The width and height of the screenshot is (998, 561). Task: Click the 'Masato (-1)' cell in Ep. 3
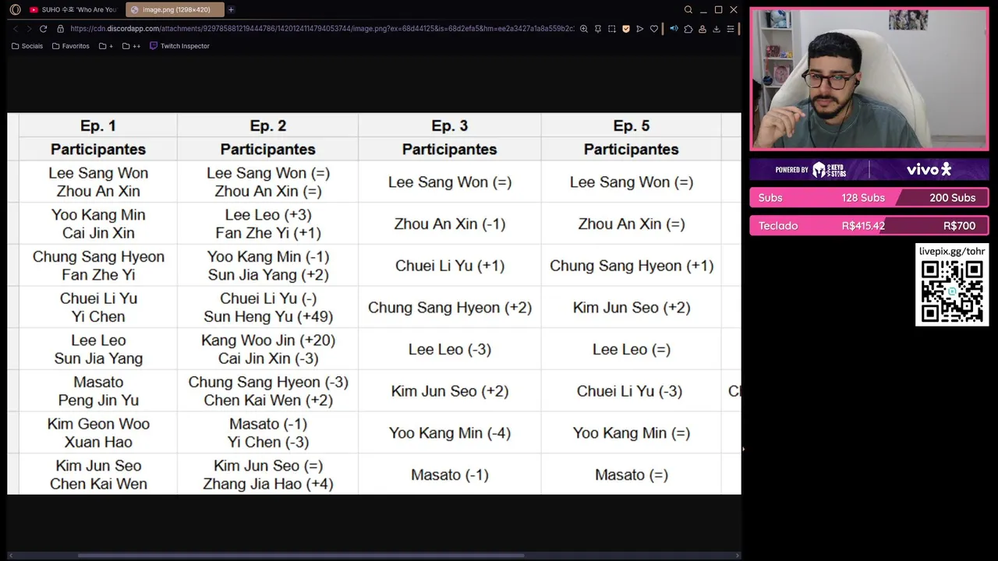pos(450,475)
